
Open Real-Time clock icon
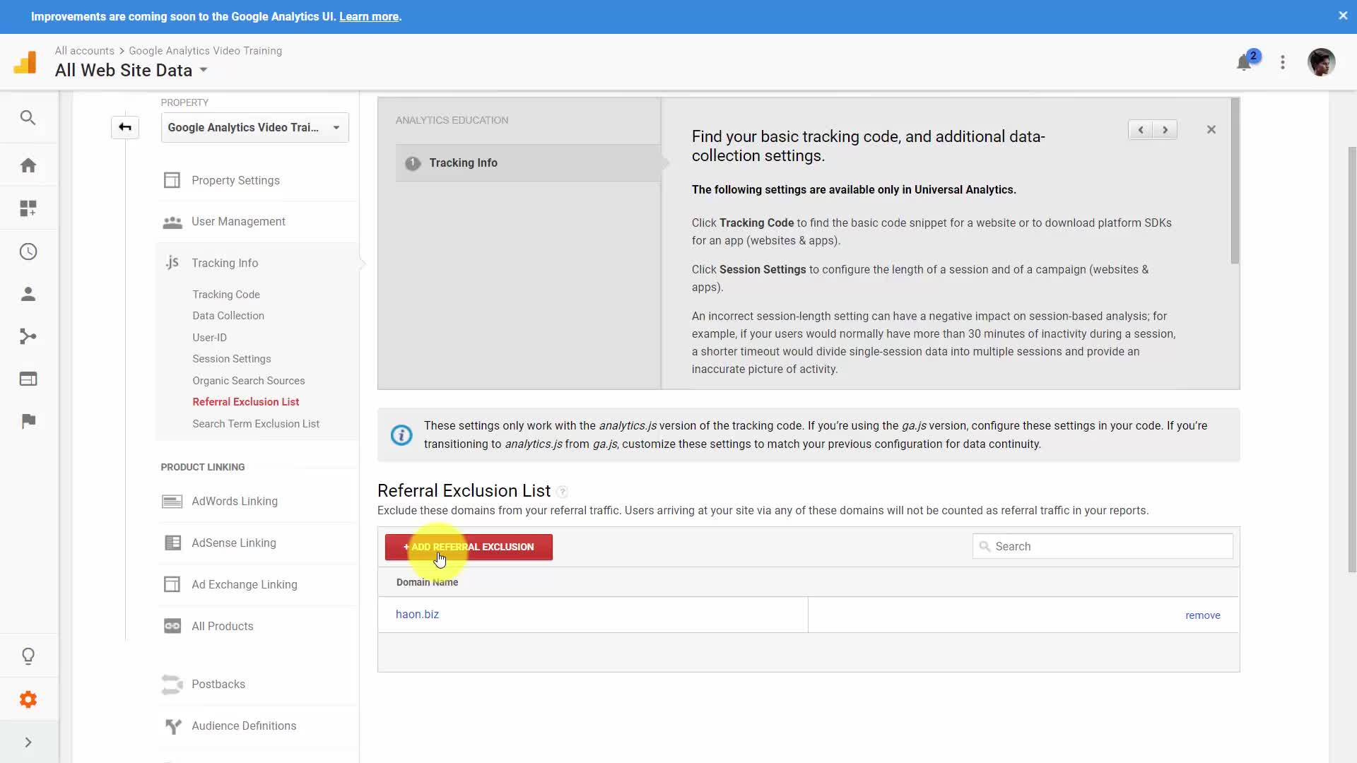point(28,252)
